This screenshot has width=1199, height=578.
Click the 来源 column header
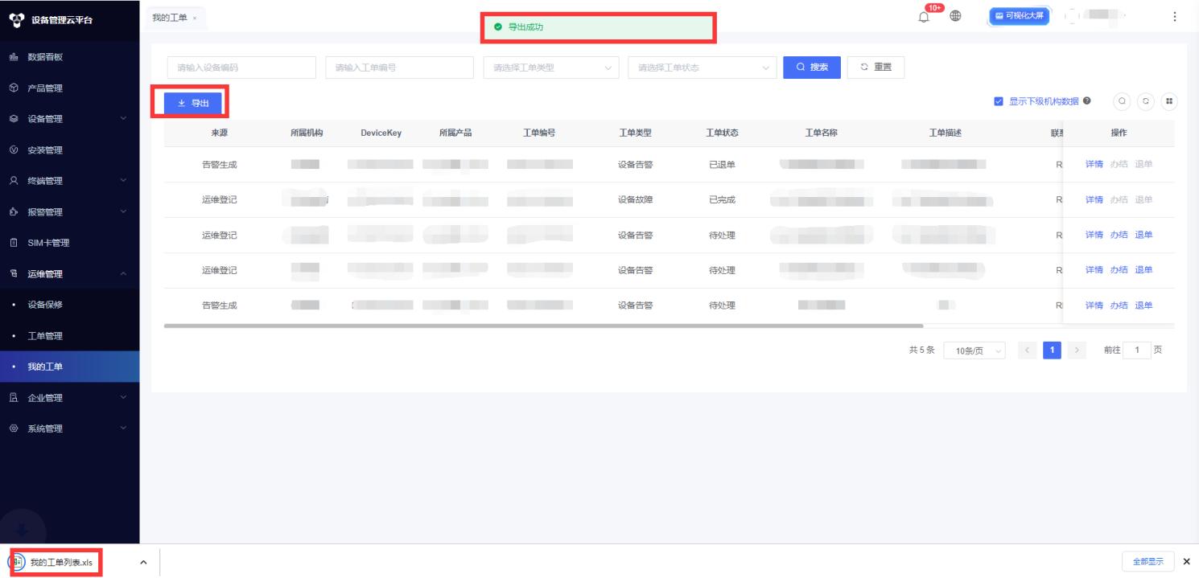pyautogui.click(x=220, y=133)
